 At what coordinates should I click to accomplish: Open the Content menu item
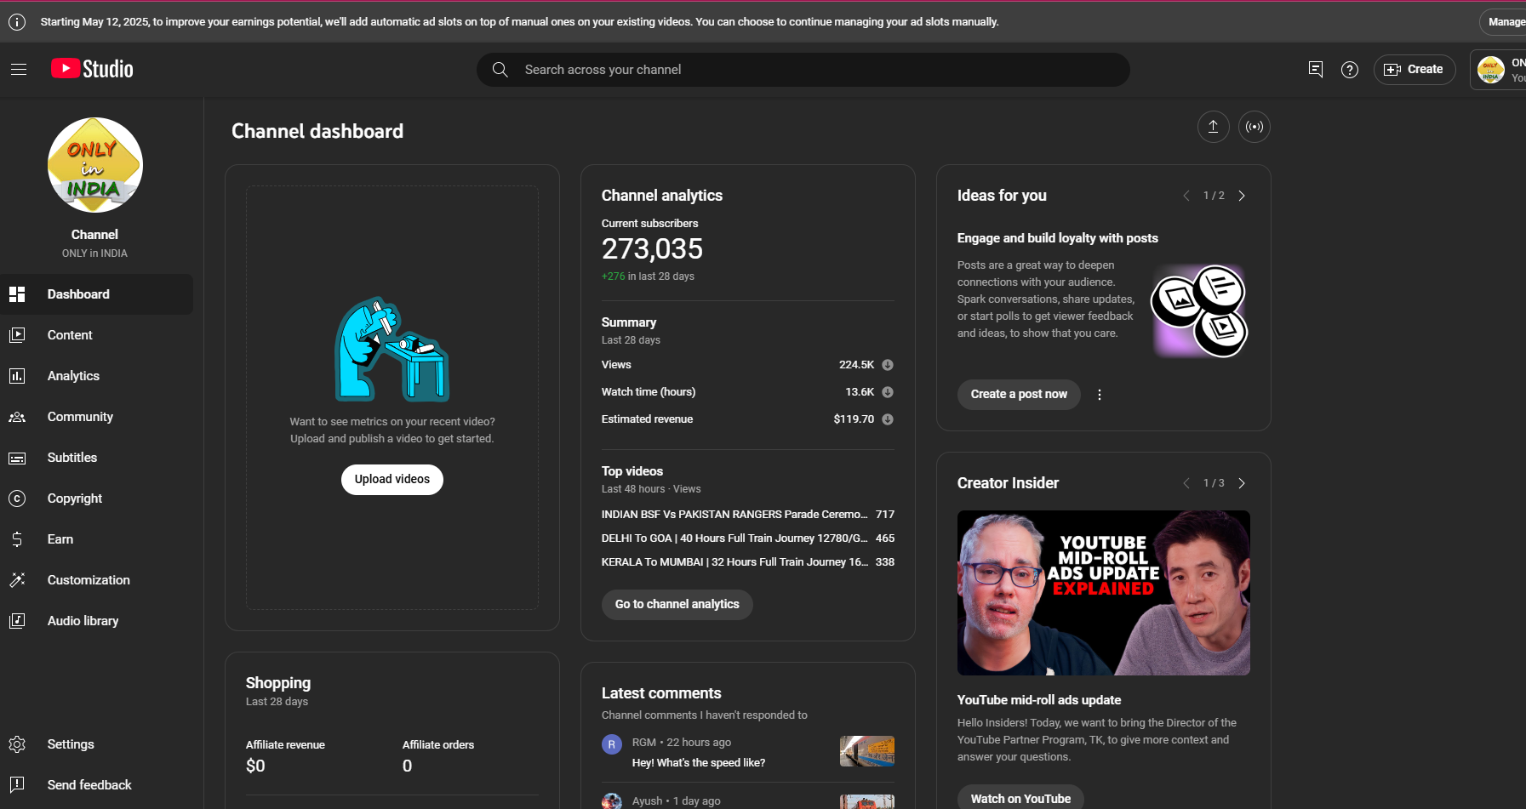tap(96, 335)
